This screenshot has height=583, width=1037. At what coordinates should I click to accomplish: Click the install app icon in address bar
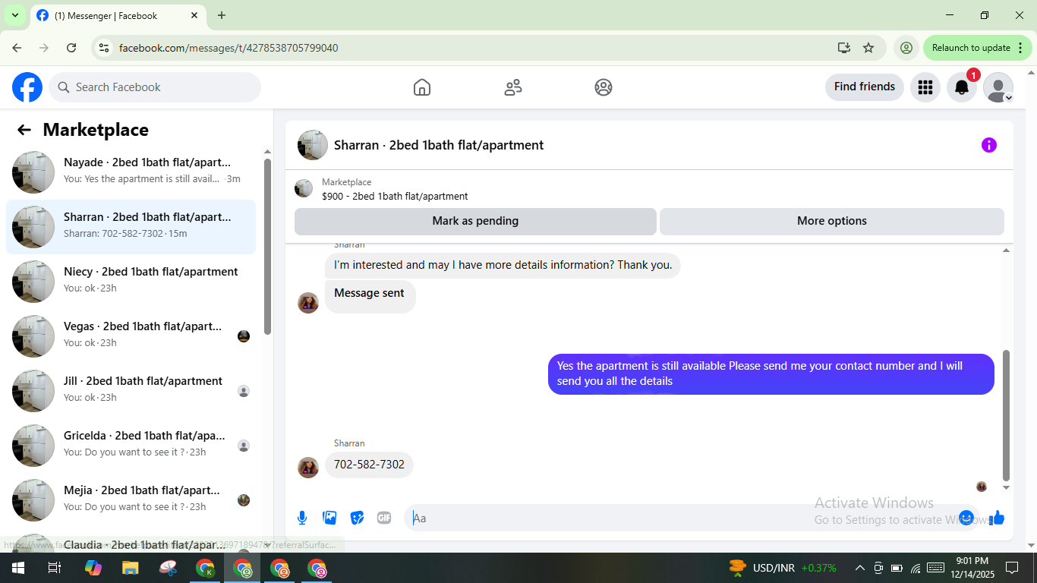(844, 48)
